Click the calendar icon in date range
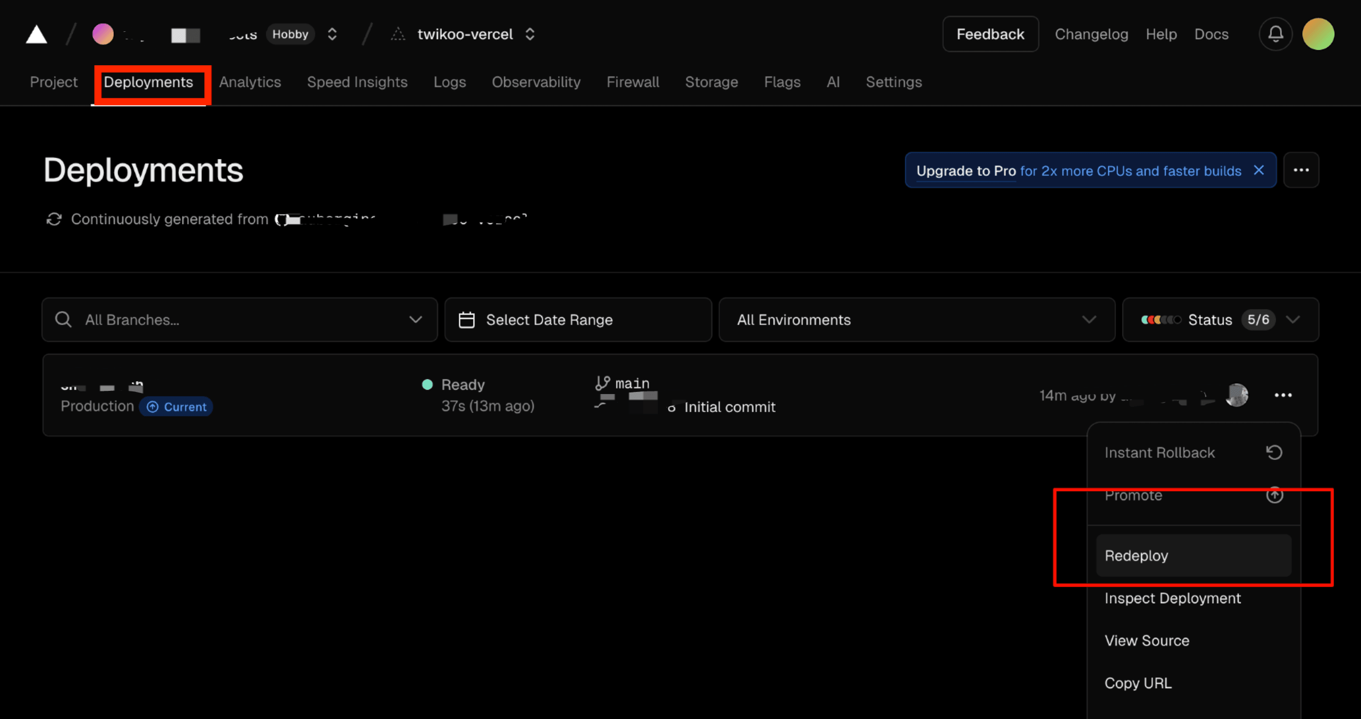1361x719 pixels. coord(466,320)
